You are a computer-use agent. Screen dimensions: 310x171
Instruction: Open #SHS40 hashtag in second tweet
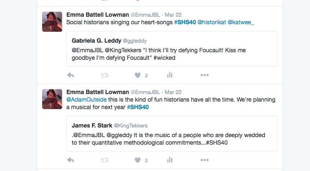(138, 107)
